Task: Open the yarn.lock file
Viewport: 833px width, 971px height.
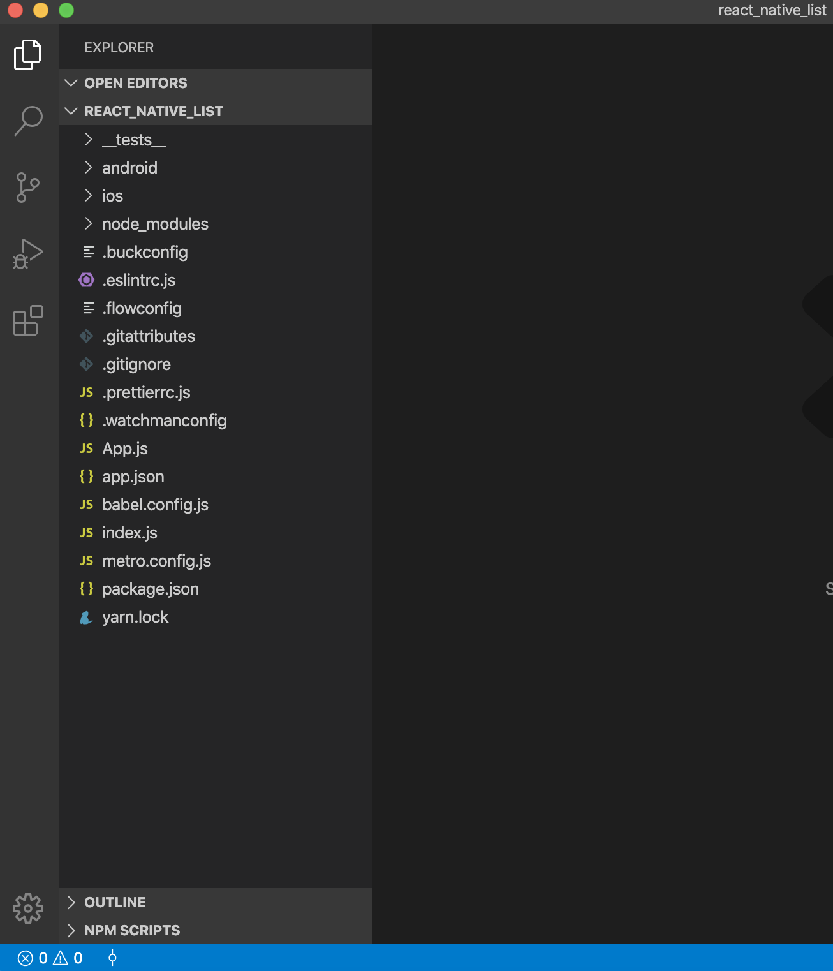Action: click(216, 616)
